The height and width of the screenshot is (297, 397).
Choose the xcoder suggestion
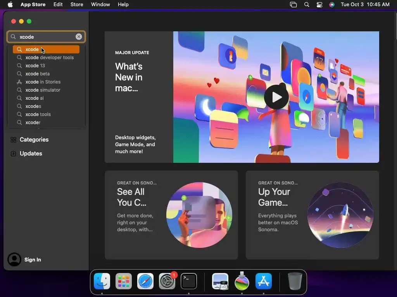(x=46, y=122)
